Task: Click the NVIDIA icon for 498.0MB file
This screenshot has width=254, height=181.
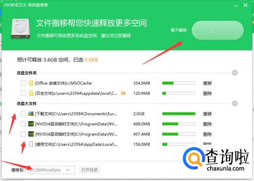Action: (x=31, y=124)
